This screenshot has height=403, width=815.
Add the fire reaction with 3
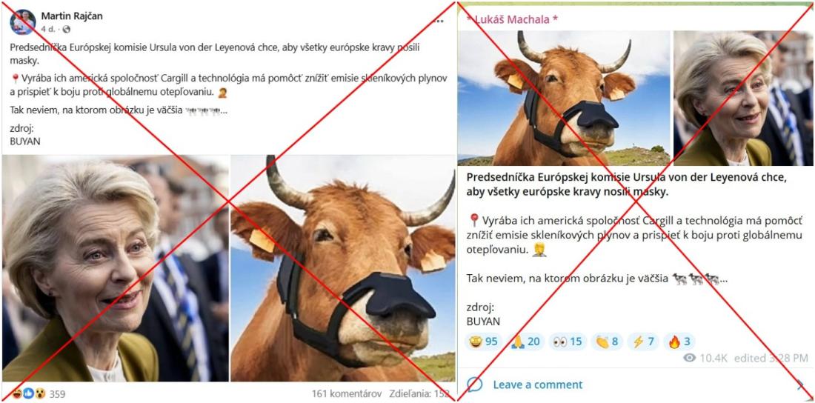pyautogui.click(x=679, y=342)
